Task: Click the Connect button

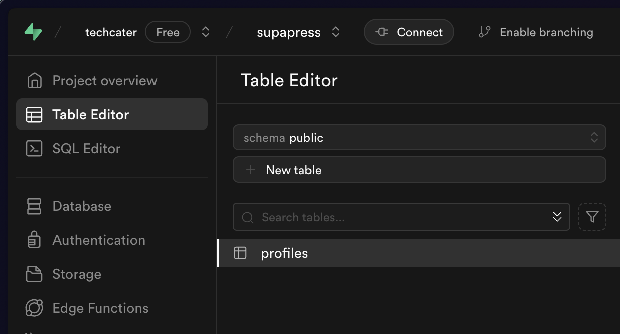Action: click(409, 31)
